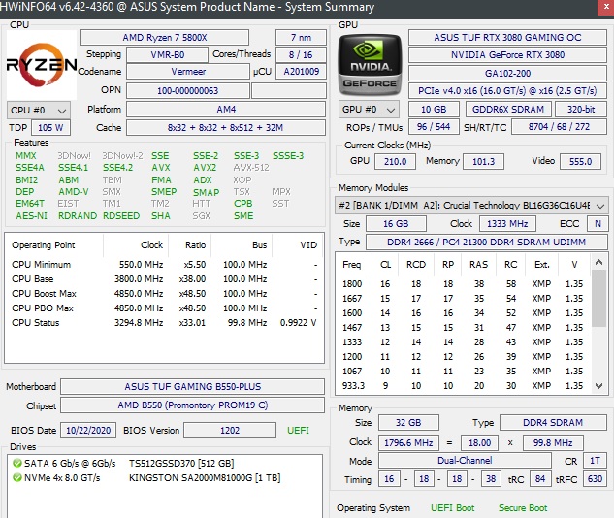
Task: Open the GPU #0 selector dropdown
Action: 369,110
